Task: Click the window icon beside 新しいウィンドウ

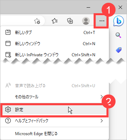Action: coord(8,43)
